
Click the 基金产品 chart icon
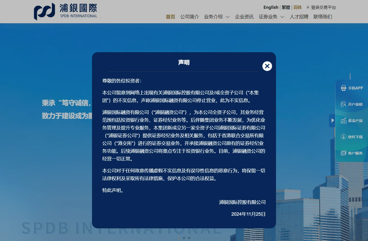coord(343,121)
